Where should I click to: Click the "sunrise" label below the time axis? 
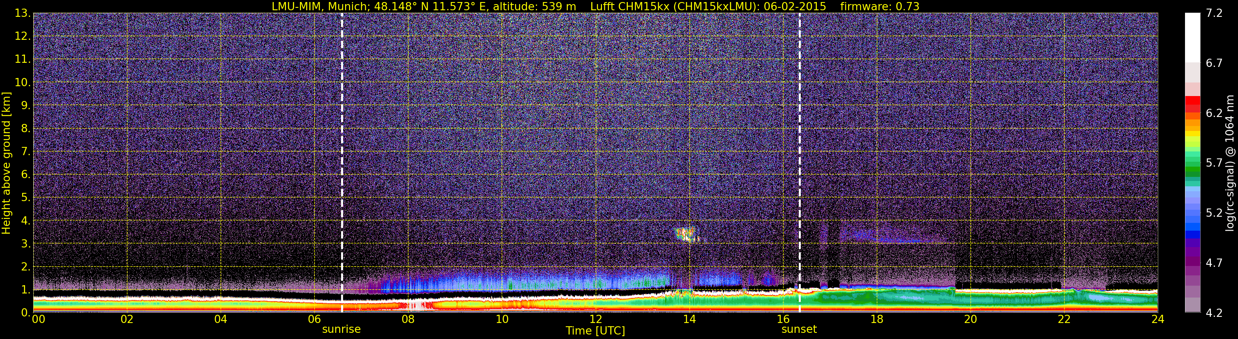[341, 329]
